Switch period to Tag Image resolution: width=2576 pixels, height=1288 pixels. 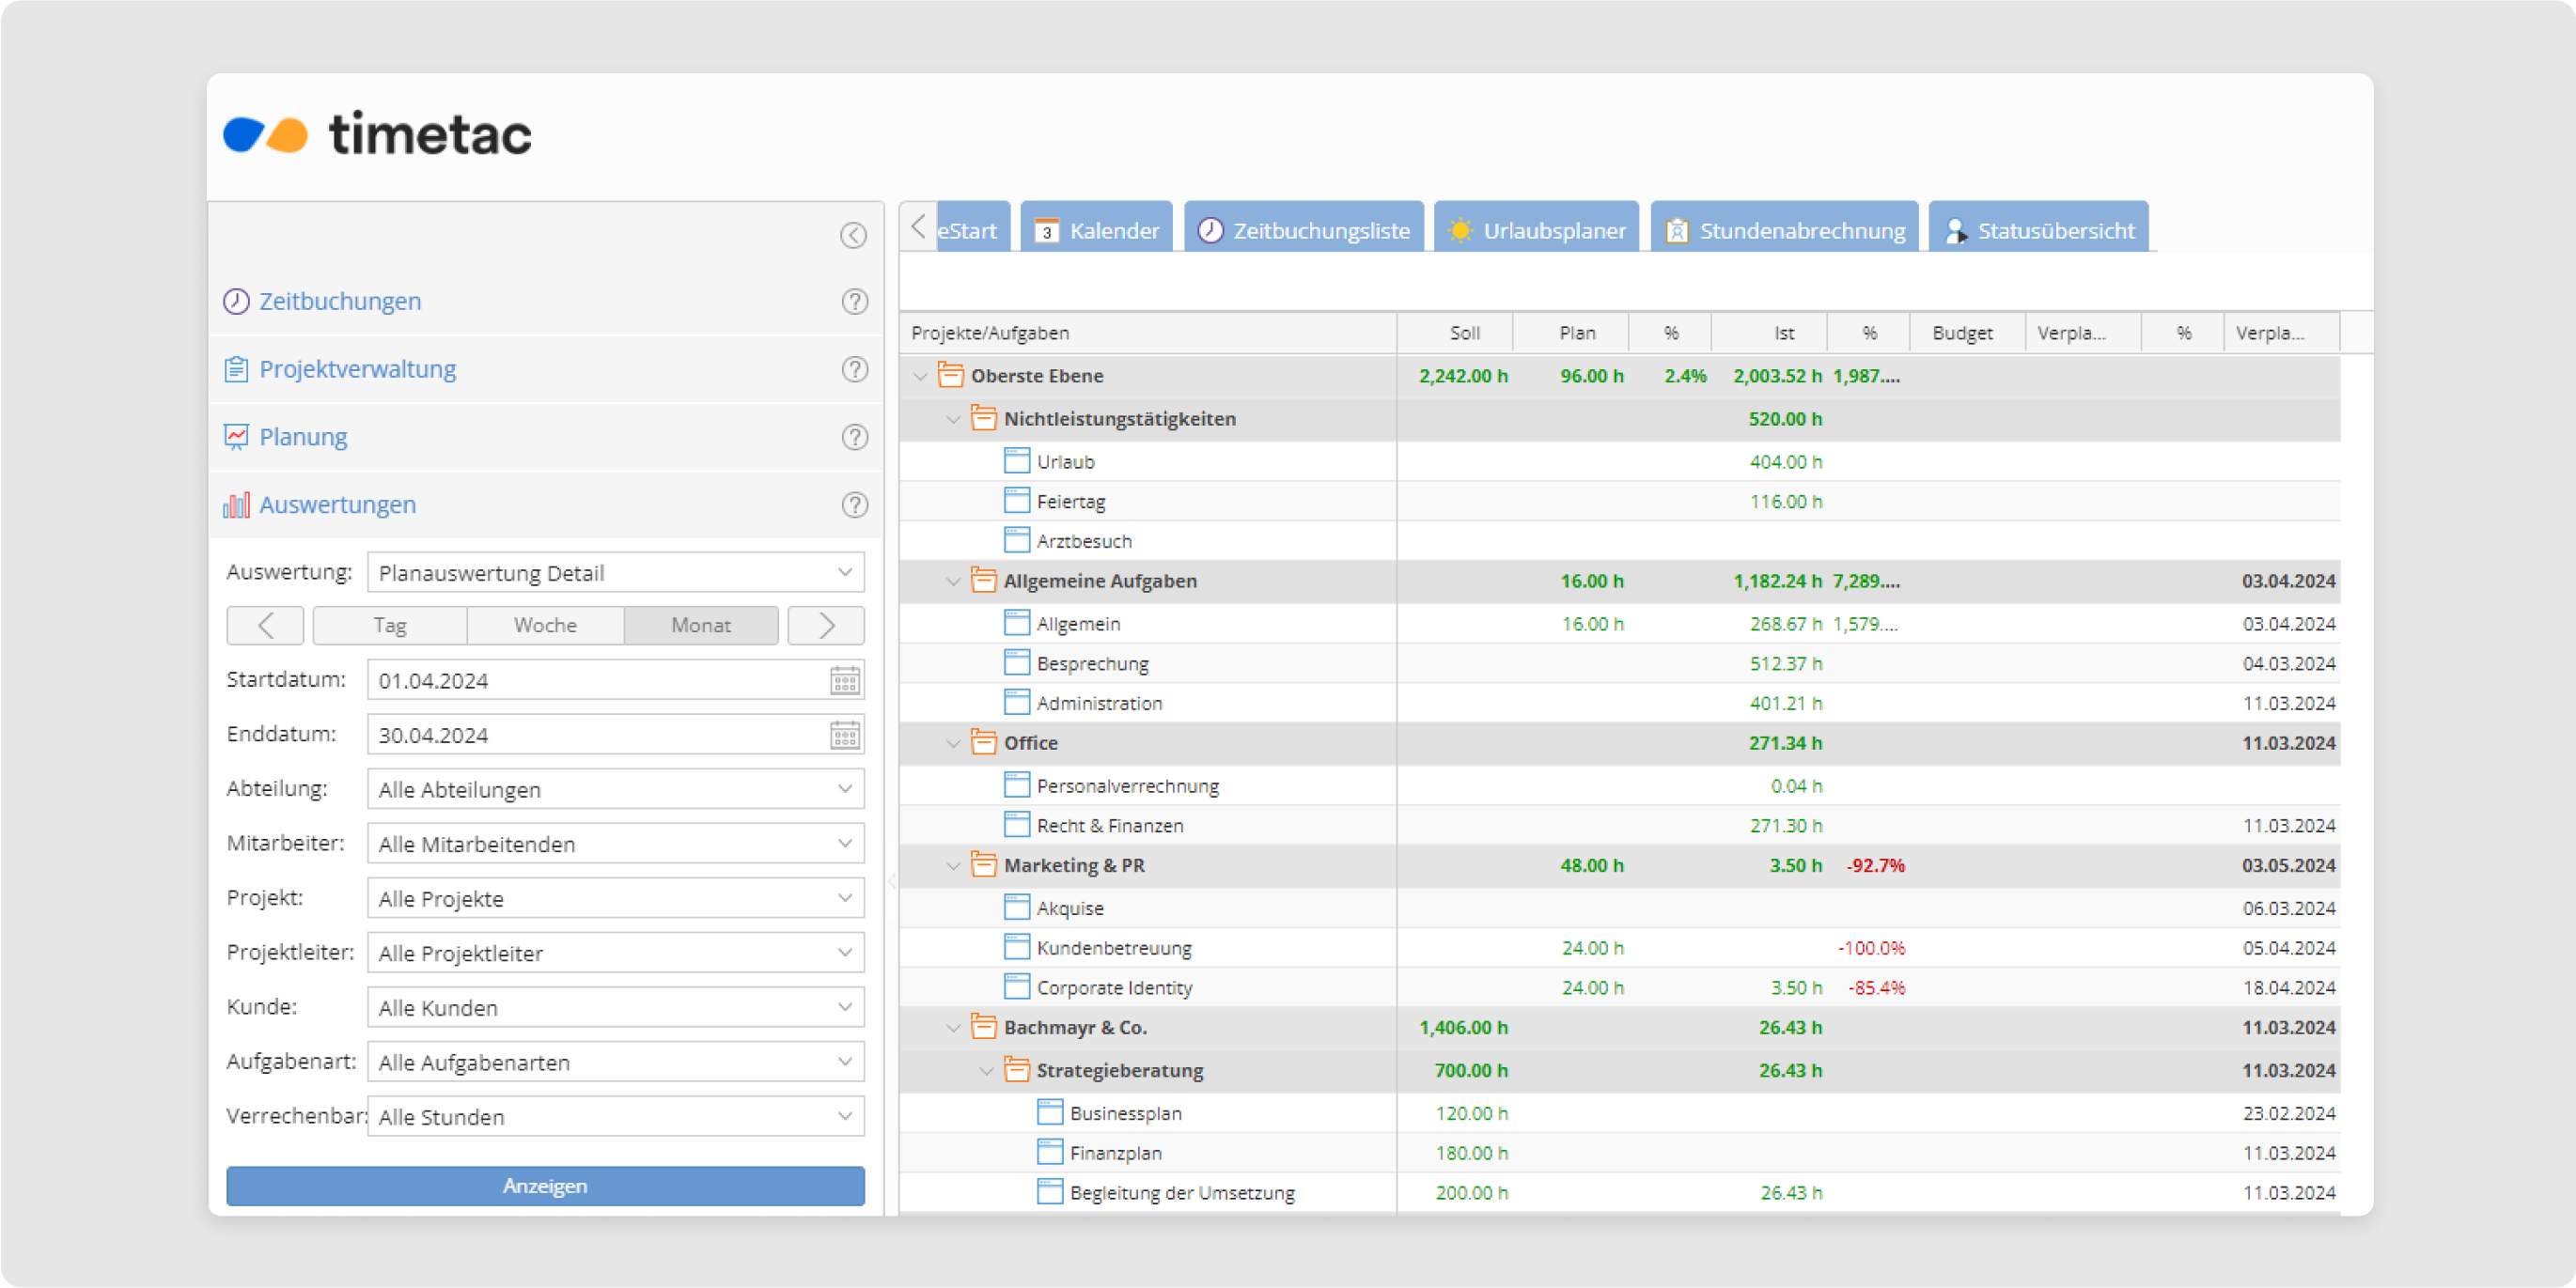[390, 626]
